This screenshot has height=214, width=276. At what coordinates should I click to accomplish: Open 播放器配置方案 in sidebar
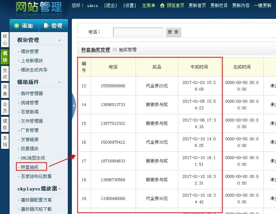pos(36,200)
